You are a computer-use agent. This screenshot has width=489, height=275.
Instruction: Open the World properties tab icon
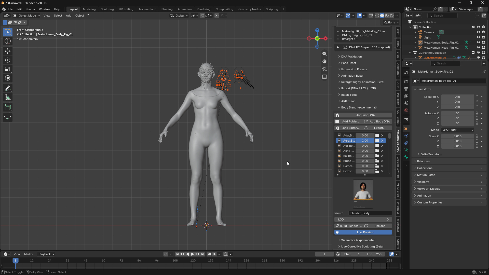pyautogui.click(x=406, y=110)
